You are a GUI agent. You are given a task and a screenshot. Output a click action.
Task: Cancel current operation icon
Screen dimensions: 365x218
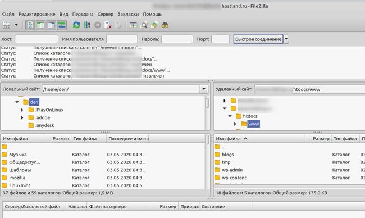[x=98, y=25]
